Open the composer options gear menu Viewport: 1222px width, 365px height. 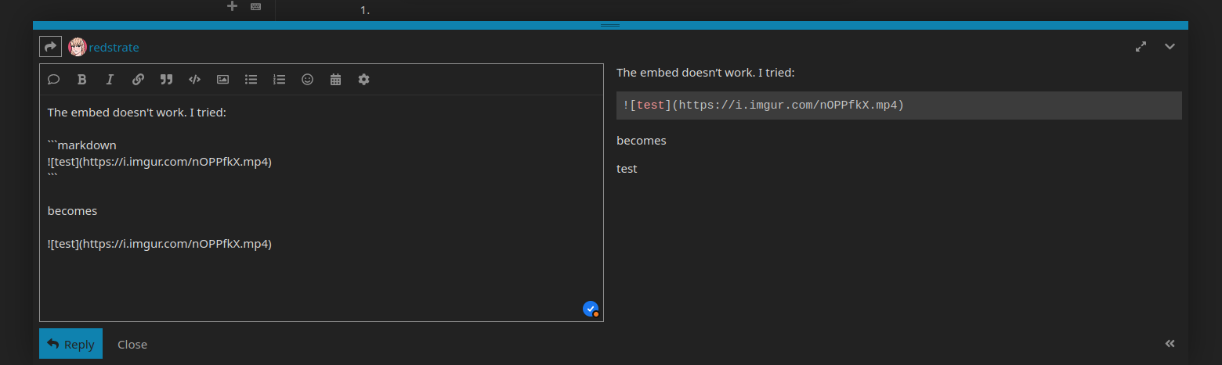(x=363, y=79)
